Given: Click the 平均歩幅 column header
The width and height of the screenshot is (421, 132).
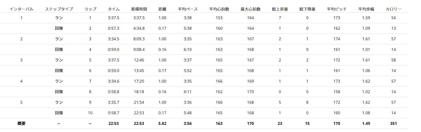Looking at the screenshot, I should point(366,9).
